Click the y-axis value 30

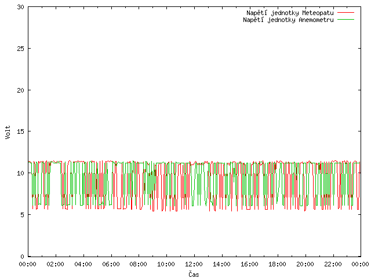21,7
